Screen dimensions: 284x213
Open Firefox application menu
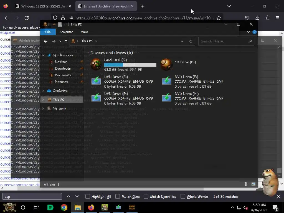tap(277, 18)
